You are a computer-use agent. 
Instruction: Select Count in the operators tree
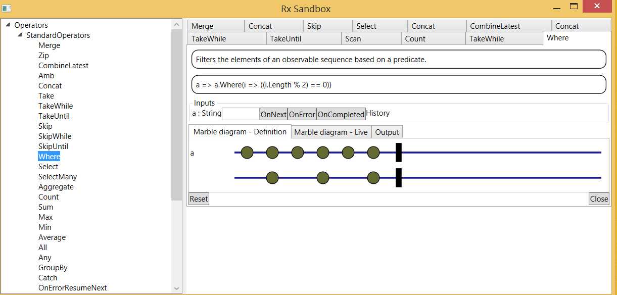pyautogui.click(x=49, y=197)
